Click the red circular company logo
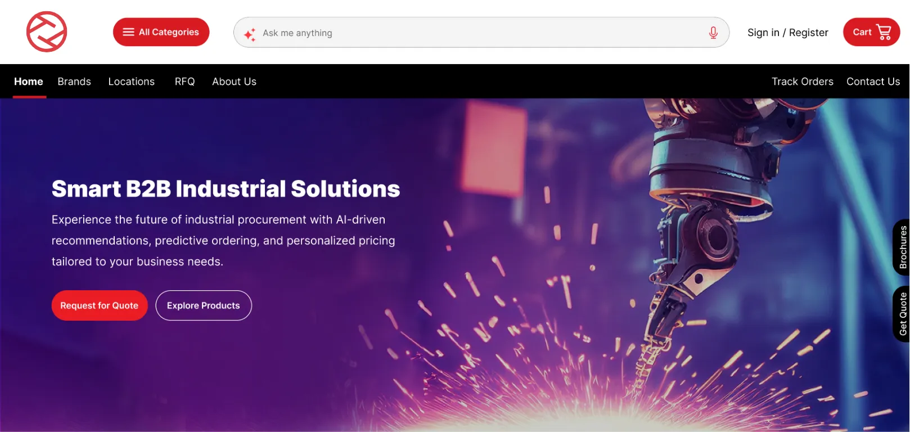 click(x=47, y=31)
